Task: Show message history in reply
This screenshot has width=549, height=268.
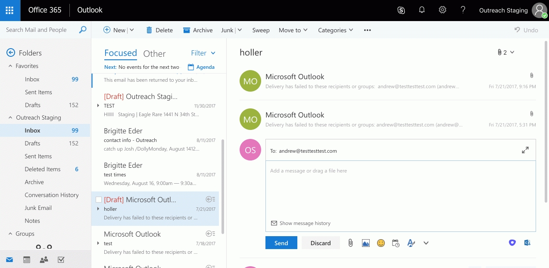Action: 301,223
